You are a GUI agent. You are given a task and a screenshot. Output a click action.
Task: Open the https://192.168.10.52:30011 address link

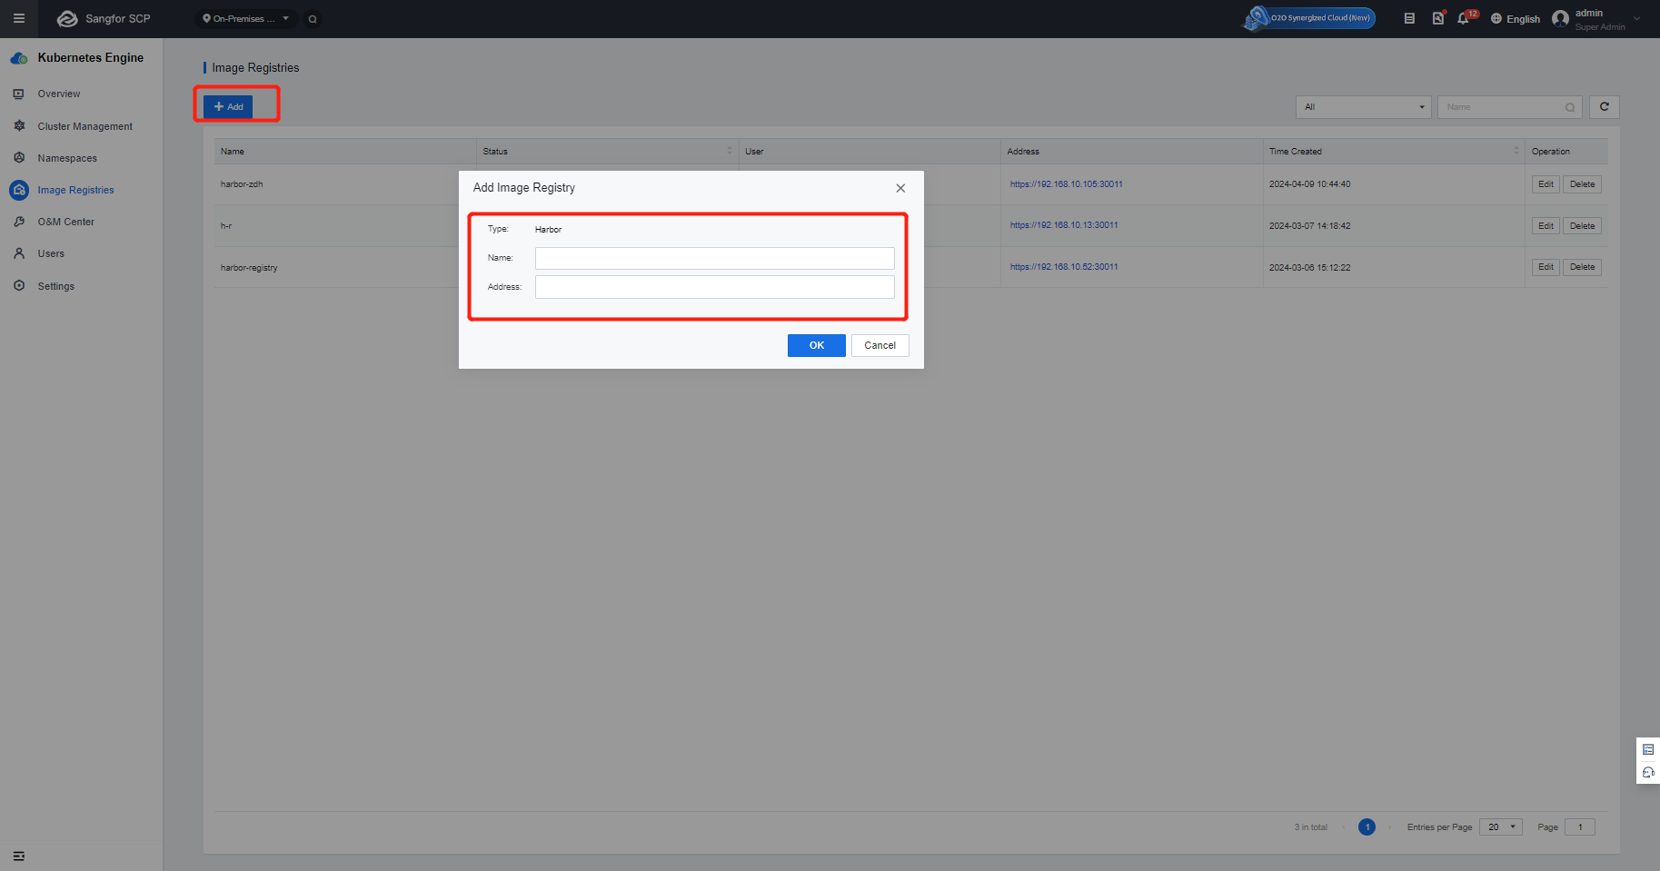click(1064, 267)
